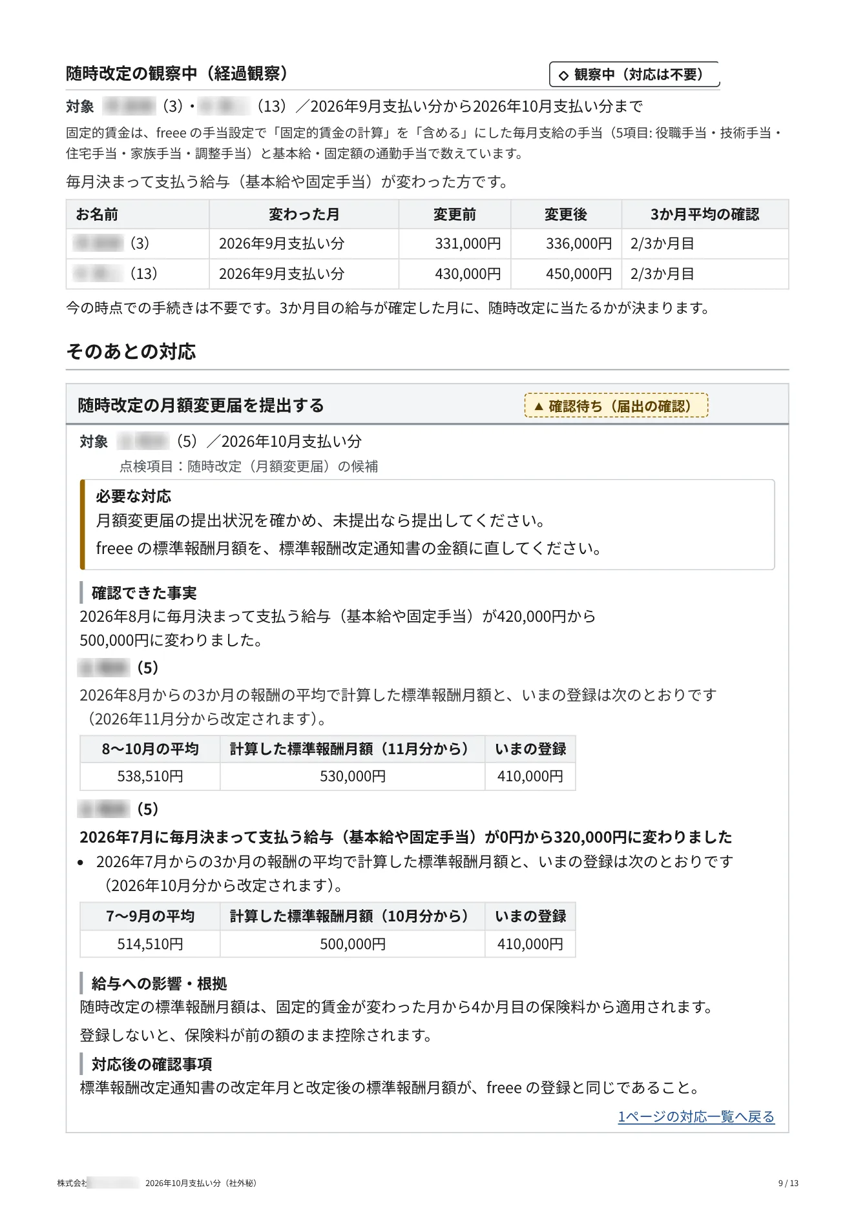Click the diamond icon in 観察中 badge
This screenshot has width=856, height=1210.
pos(563,75)
